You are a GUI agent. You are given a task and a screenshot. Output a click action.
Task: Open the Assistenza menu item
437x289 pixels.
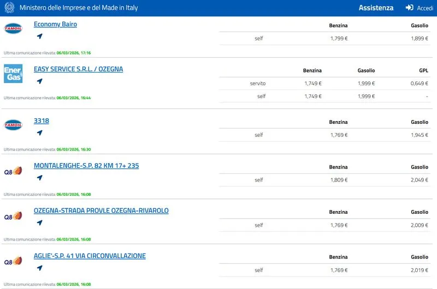(376, 8)
